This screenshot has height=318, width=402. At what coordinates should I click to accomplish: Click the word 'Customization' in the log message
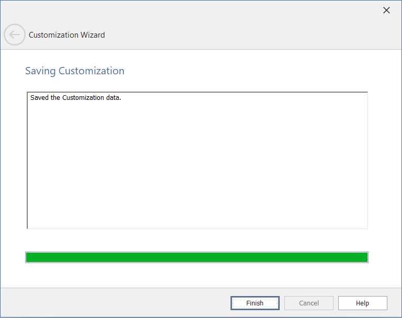83,98
